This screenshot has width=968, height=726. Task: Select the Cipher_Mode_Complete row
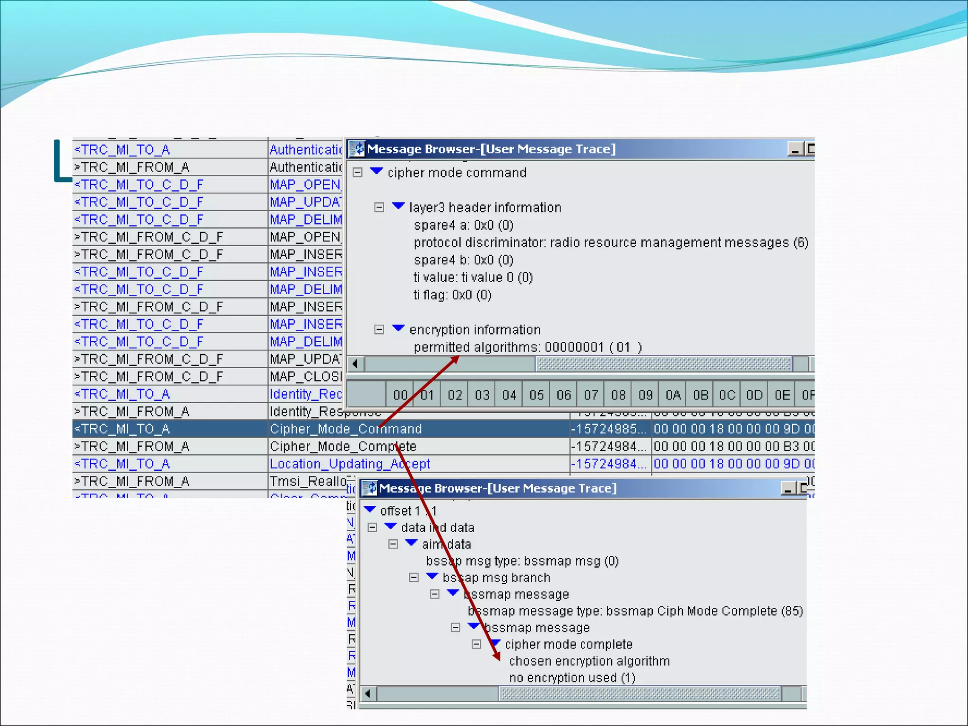pos(443,446)
